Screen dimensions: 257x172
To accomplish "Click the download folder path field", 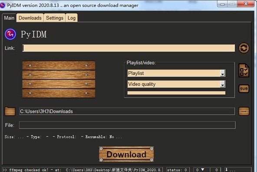I will [x=127, y=111].
